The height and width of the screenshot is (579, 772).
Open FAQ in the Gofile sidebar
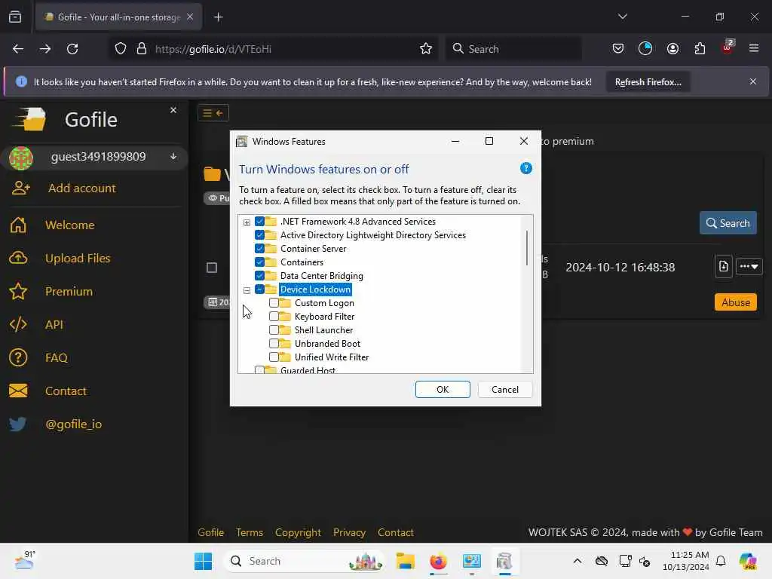point(56,358)
